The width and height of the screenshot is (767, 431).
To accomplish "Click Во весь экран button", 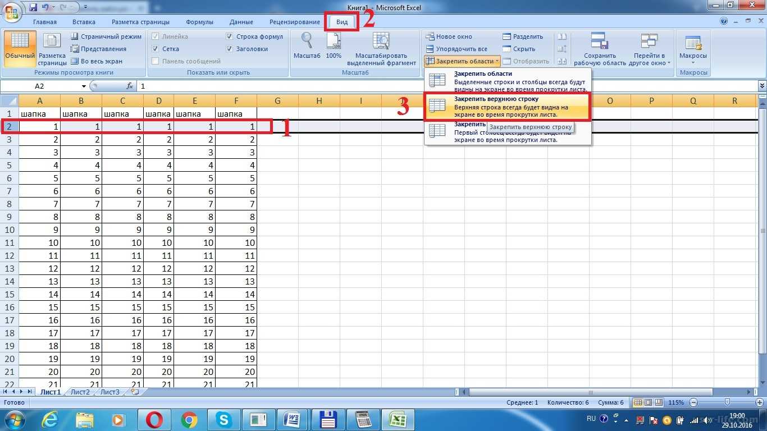I will (97, 61).
